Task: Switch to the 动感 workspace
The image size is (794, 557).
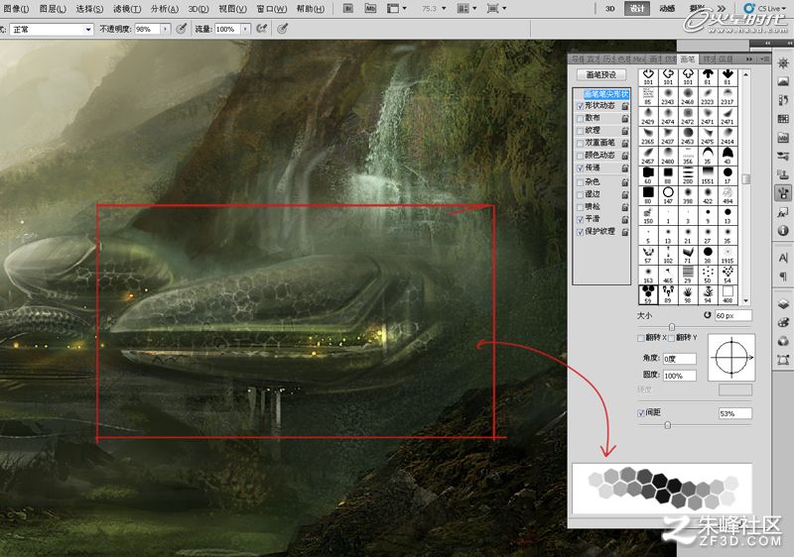Action: tap(667, 9)
